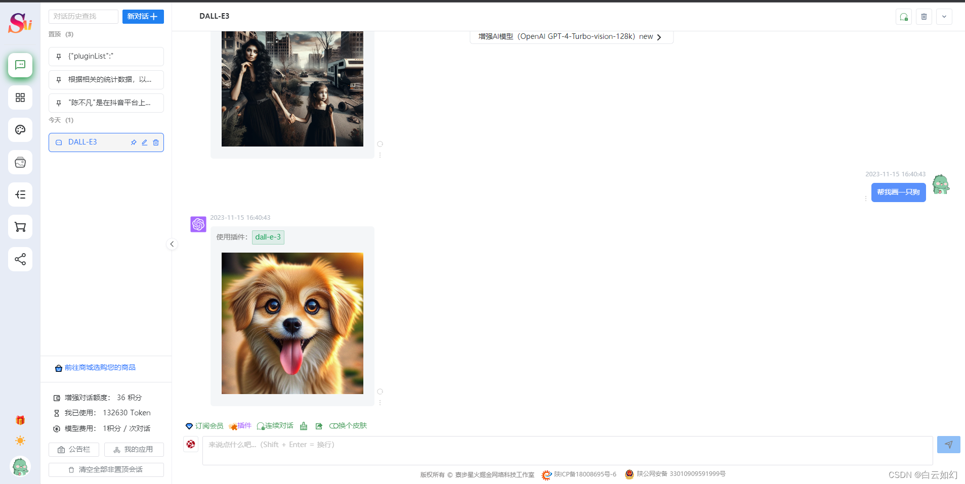Image resolution: width=965 pixels, height=484 pixels.
Task: Toggle light theme with the sun icon
Action: (x=20, y=441)
